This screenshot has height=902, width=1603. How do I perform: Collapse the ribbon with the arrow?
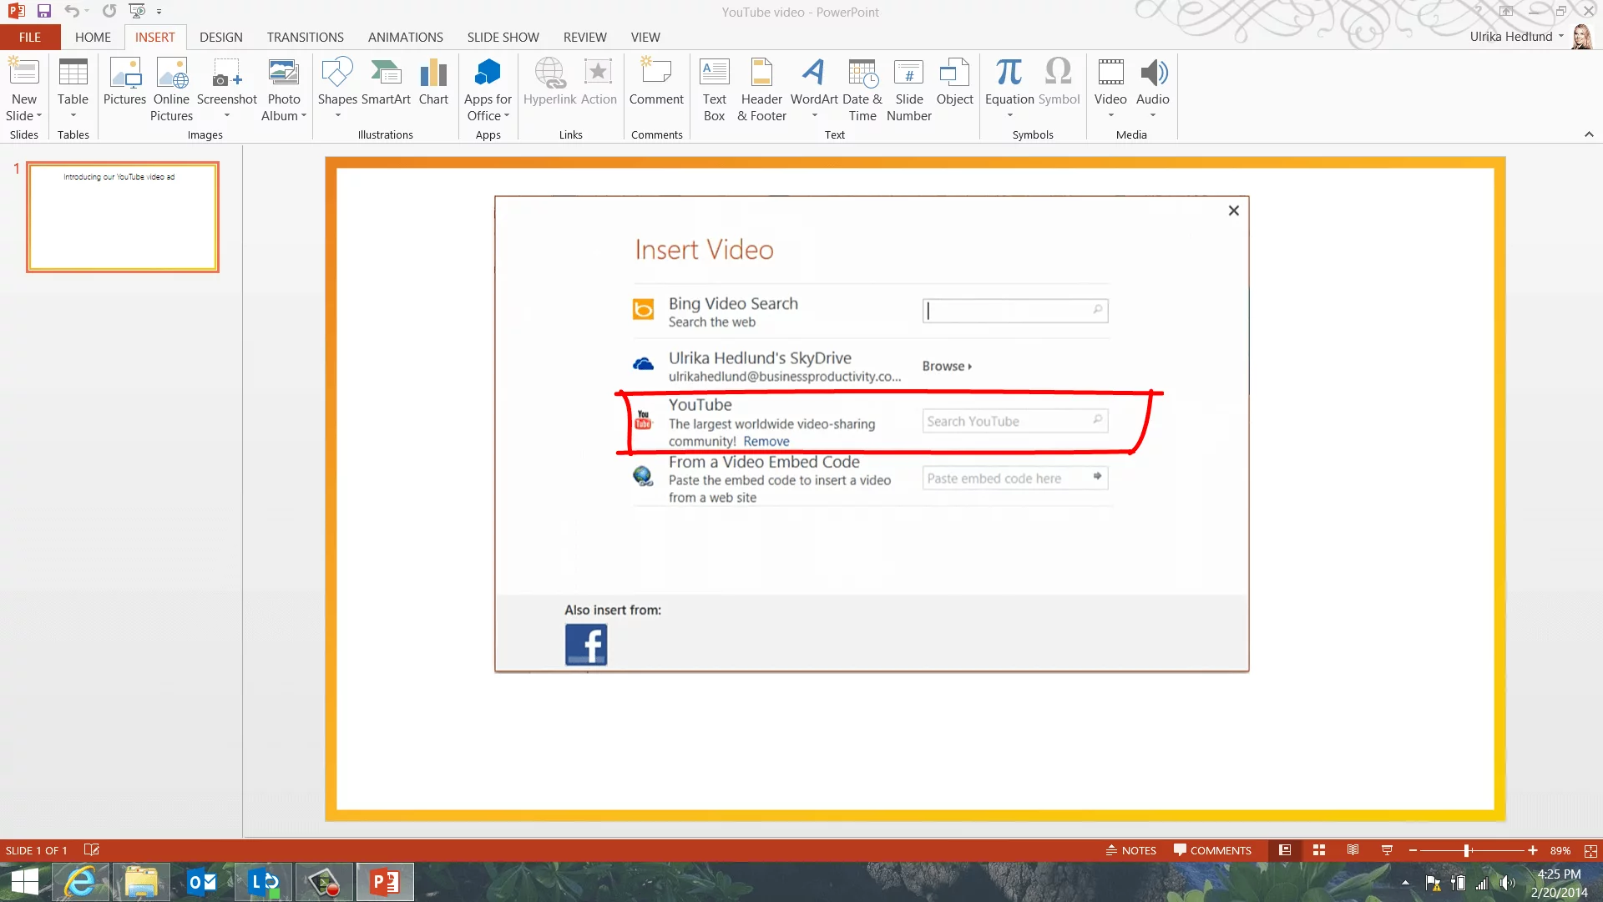click(x=1588, y=134)
